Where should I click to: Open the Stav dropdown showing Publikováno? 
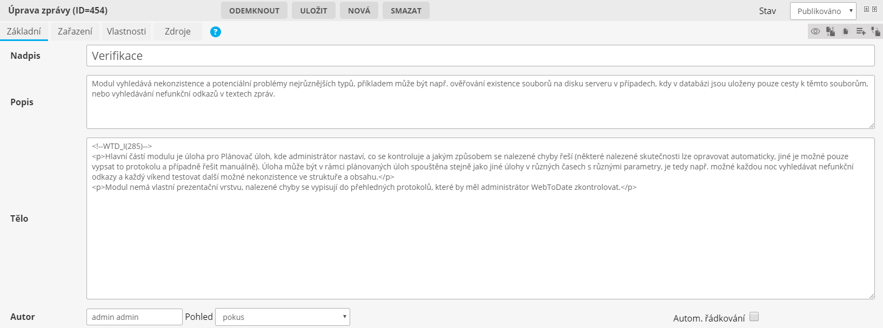point(822,11)
